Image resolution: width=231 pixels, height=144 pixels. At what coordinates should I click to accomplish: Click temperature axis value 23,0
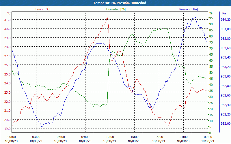[8, 92]
